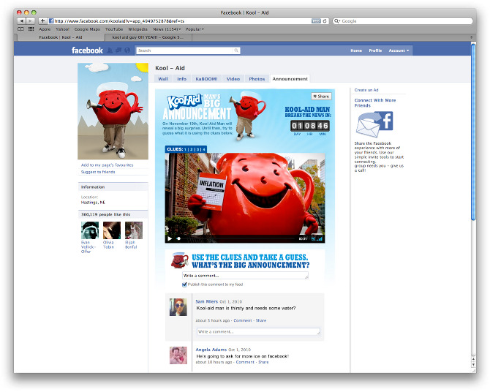This screenshot has width=490, height=392.
Task: Click the Share button on announcement
Action: click(321, 97)
